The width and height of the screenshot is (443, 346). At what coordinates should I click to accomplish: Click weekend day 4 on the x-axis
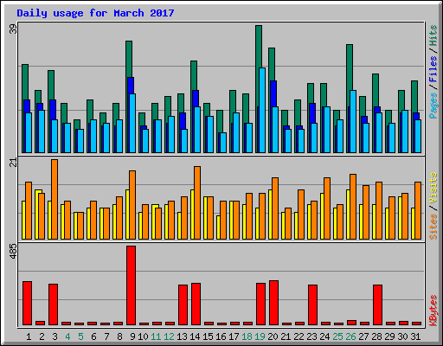pos(67,336)
